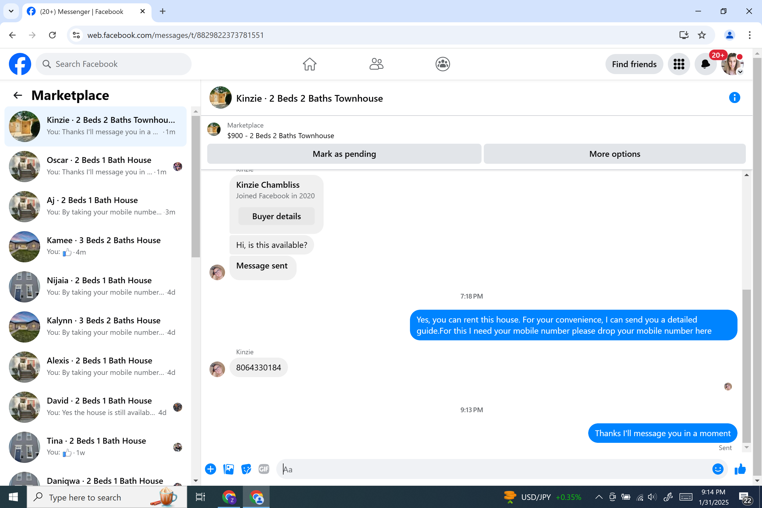Screen dimensions: 762x508
Task: Close the Messenger tab
Action: click(x=143, y=11)
